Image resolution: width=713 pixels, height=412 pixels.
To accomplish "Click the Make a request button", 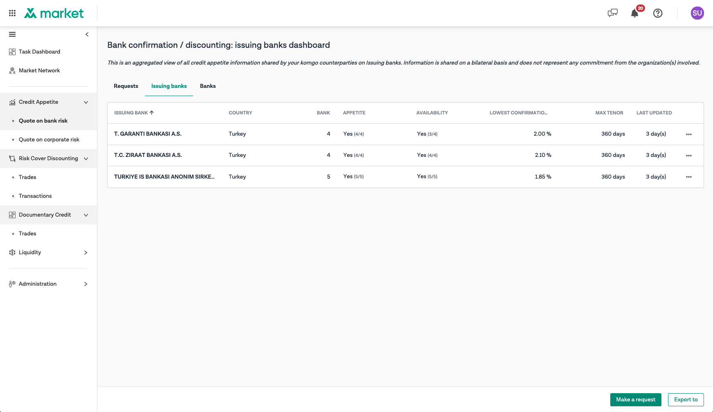I will click(x=636, y=400).
